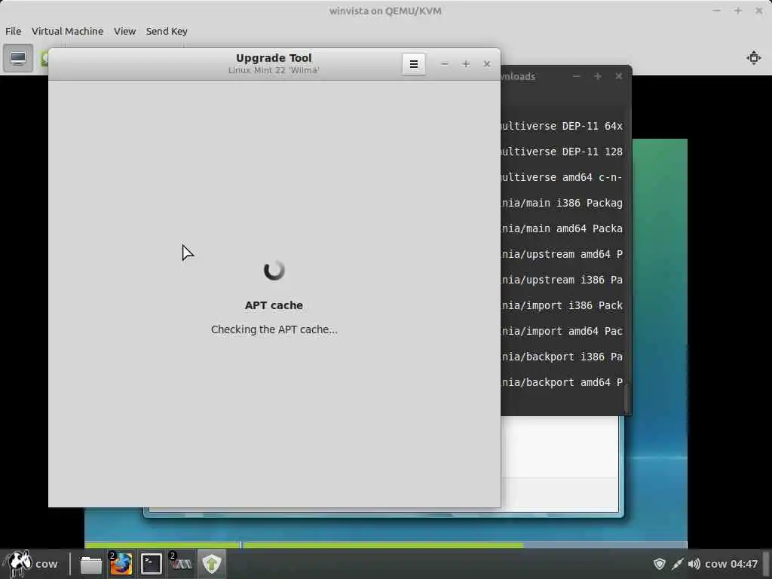Open the Upgrade Tool hamburger menu
Image resolution: width=772 pixels, height=579 pixels.
[414, 64]
